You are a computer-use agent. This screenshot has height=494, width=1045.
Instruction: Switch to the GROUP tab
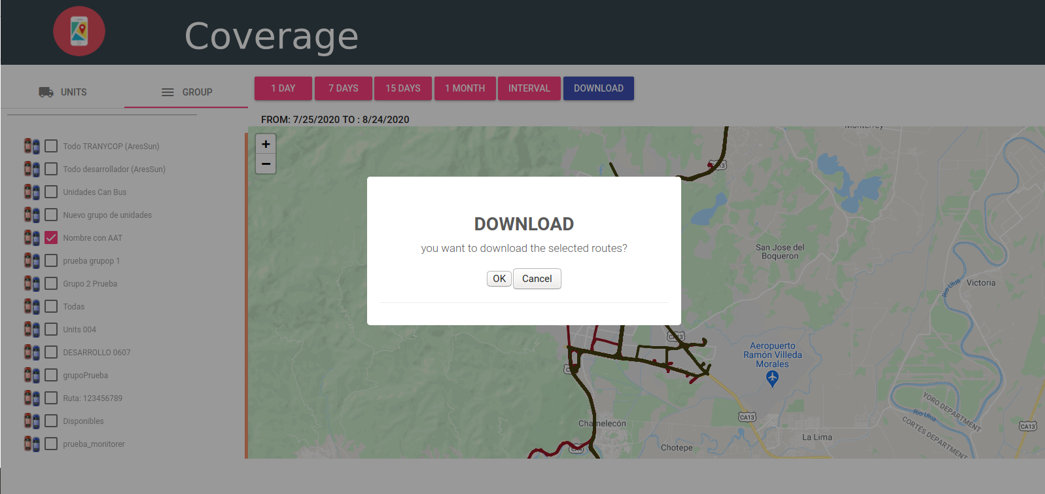coord(186,92)
